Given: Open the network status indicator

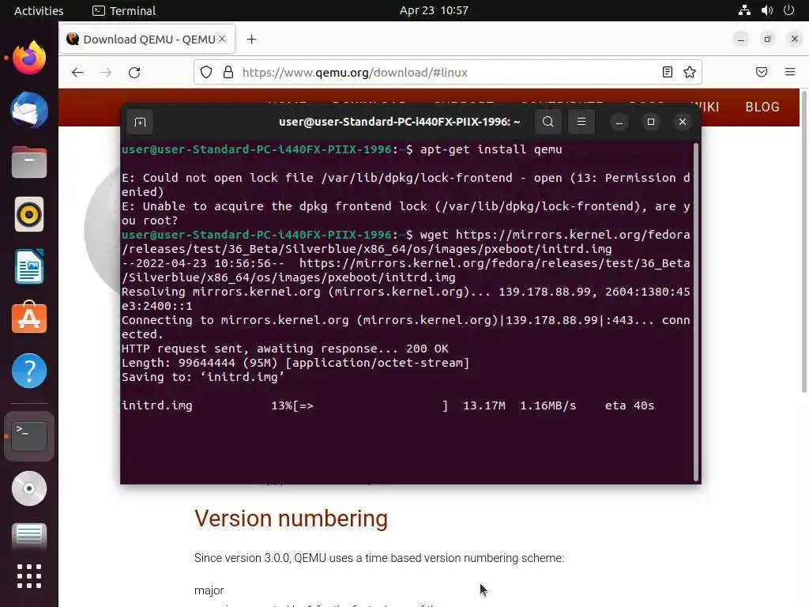Looking at the screenshot, I should pos(744,10).
